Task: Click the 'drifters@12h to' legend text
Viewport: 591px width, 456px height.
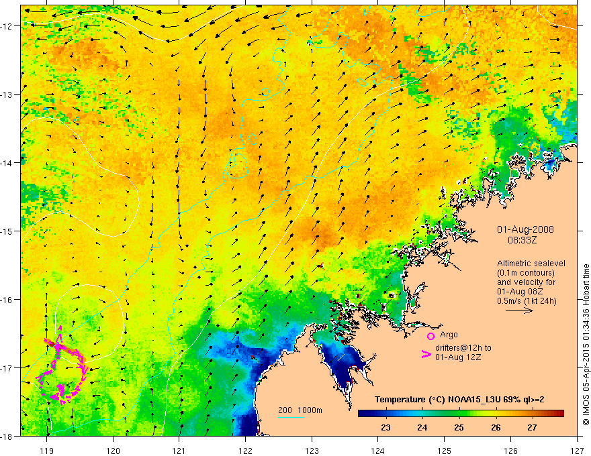Action: (x=463, y=348)
